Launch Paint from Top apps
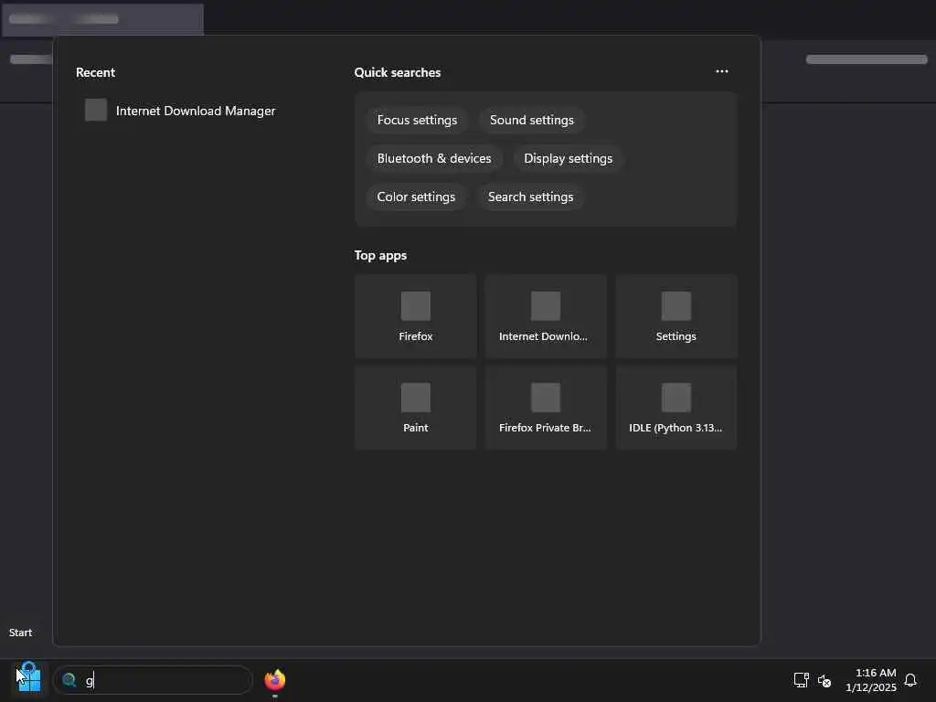The height and width of the screenshot is (702, 936). pos(416,408)
